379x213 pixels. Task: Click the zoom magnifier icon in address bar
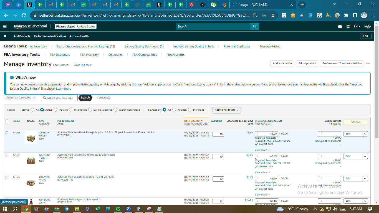coord(255,16)
